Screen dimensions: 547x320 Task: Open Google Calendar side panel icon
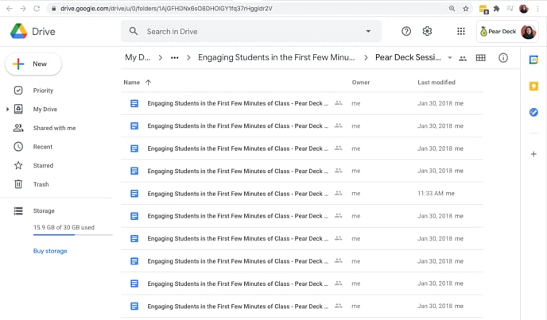533,60
